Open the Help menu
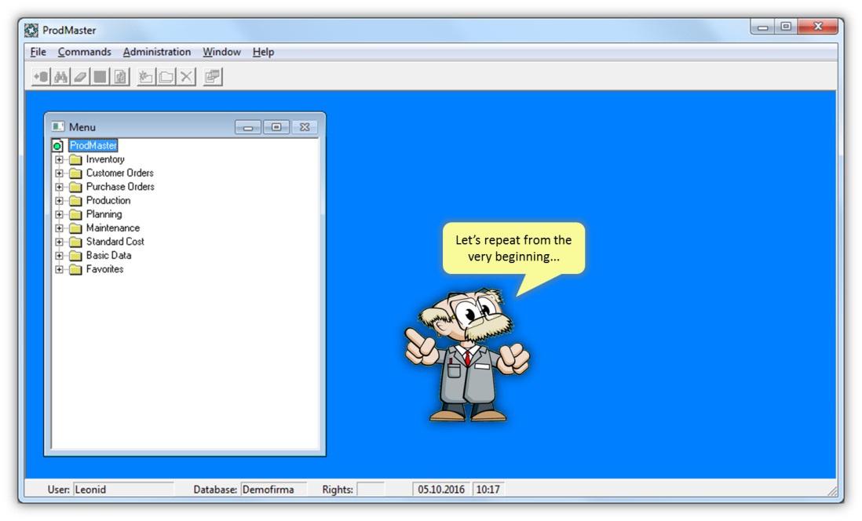This screenshot has height=521, width=862. (263, 52)
